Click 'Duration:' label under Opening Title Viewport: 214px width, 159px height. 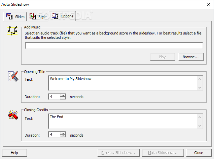click(32, 97)
